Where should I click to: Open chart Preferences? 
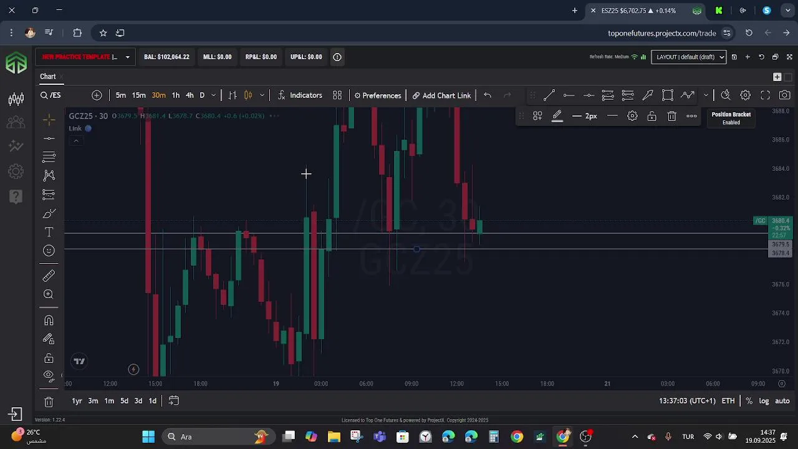pos(378,95)
